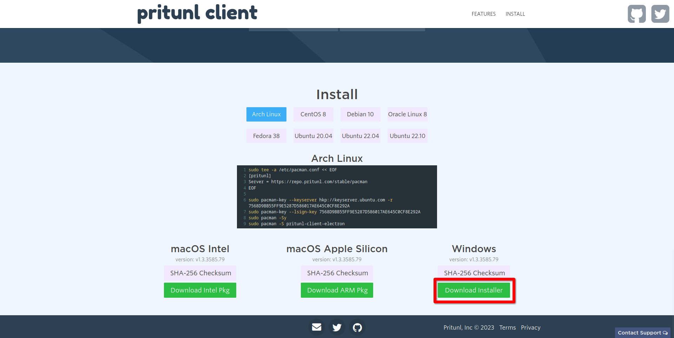Open the Contact Support chat widget
The width and height of the screenshot is (674, 338).
click(x=642, y=333)
